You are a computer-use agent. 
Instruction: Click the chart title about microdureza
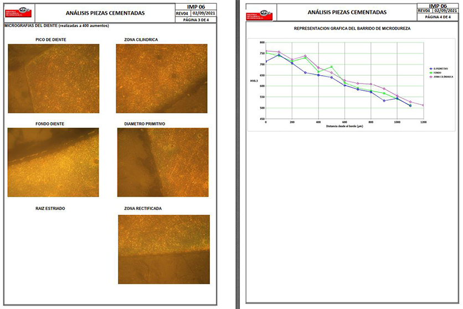(x=352, y=28)
